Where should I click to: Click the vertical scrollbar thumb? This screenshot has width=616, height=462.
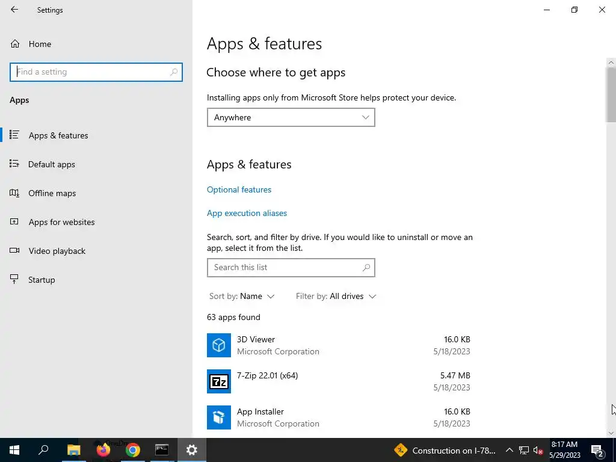(611, 94)
